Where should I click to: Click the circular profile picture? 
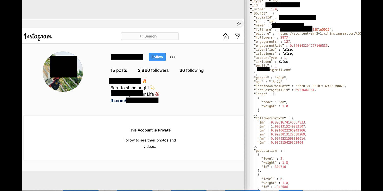coord(63,72)
